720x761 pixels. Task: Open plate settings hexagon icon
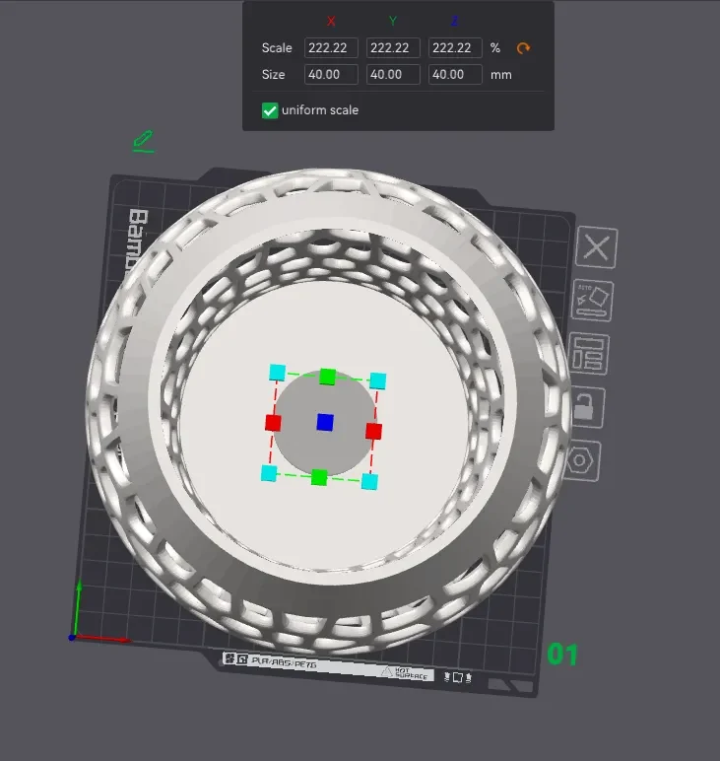580,460
